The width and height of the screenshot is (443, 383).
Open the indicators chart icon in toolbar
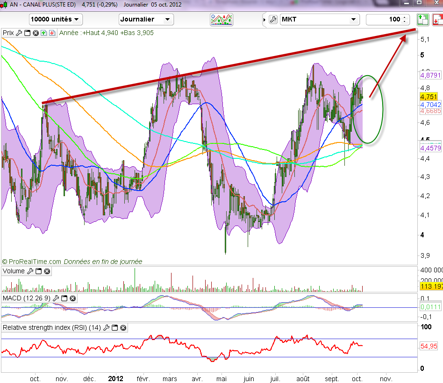221,19
